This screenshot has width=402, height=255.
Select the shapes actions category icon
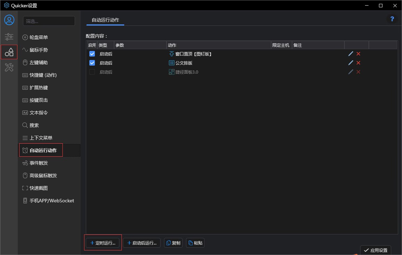pos(9,52)
